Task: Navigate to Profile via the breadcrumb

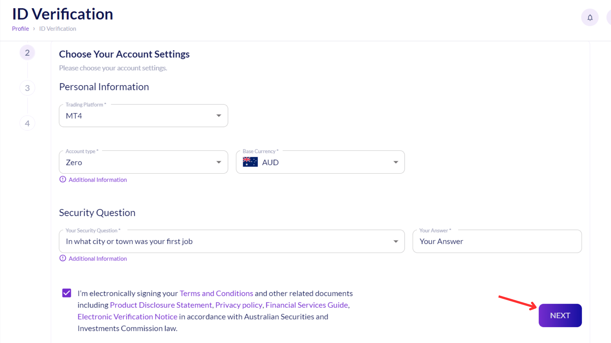Action: (x=20, y=29)
